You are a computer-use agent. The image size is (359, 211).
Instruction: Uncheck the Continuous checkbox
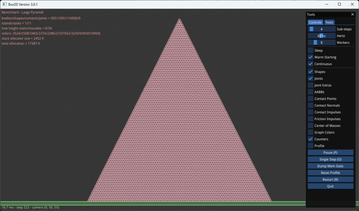click(311, 64)
